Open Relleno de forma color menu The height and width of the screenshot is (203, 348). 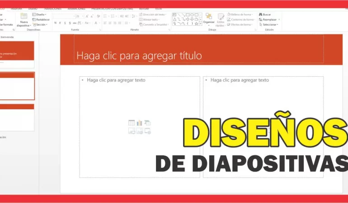coord(240,14)
